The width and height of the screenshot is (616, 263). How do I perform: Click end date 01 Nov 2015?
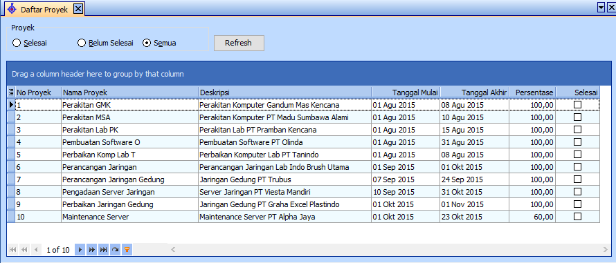click(475, 204)
